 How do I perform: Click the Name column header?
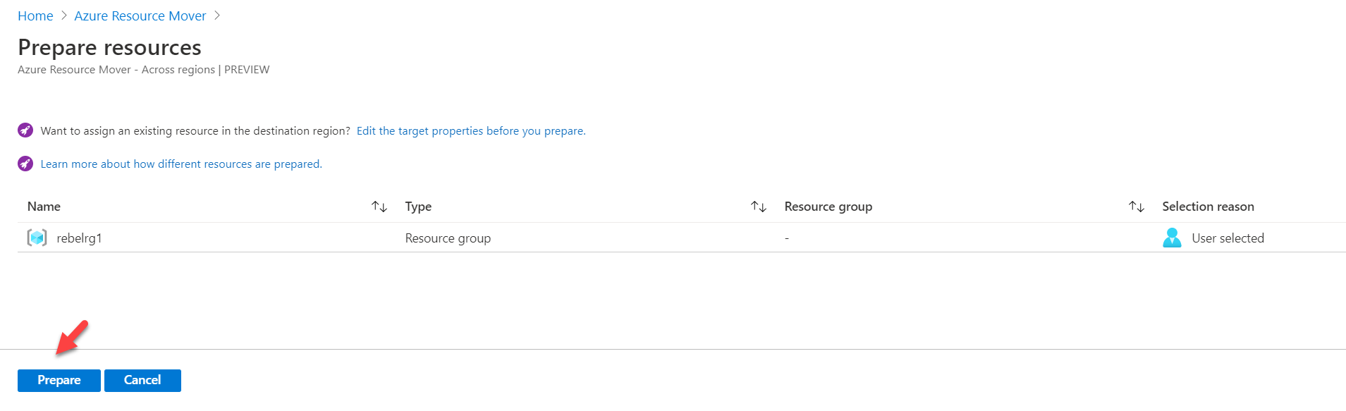[44, 207]
